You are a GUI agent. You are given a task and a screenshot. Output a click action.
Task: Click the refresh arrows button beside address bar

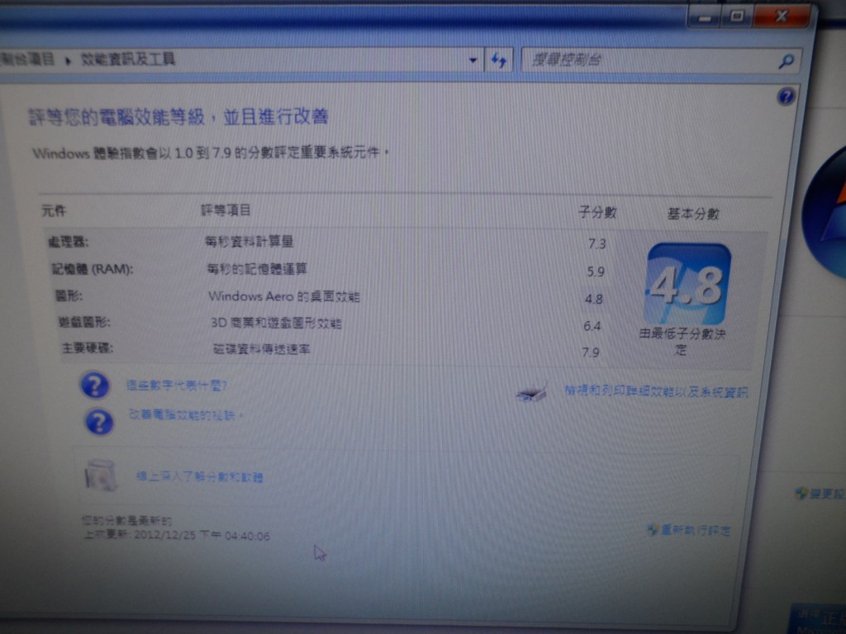click(498, 59)
